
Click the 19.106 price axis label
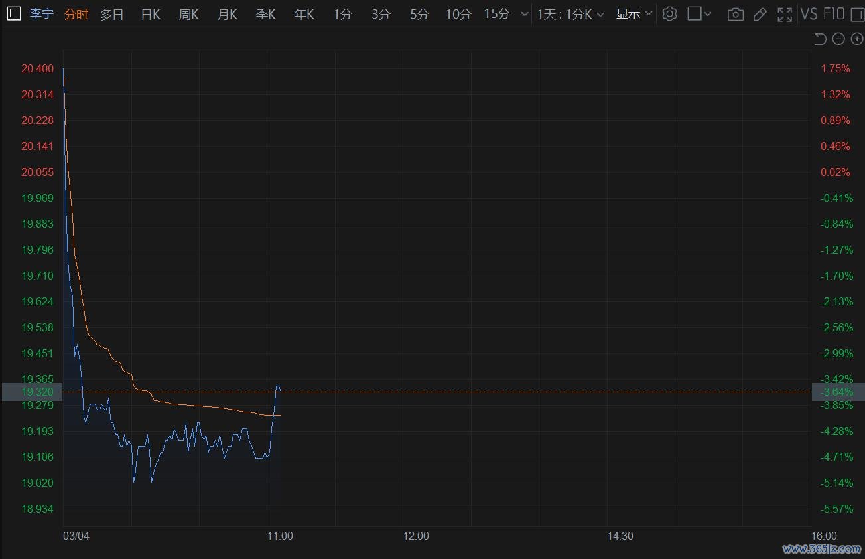click(37, 457)
